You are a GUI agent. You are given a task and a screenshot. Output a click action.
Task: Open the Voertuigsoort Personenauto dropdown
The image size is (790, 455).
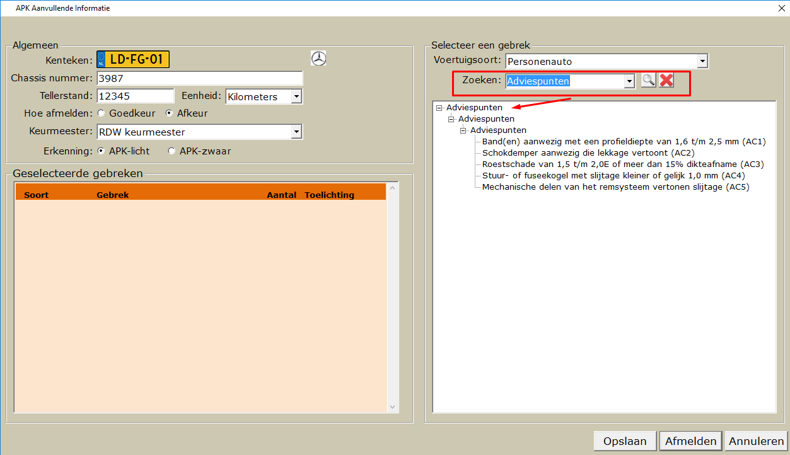[x=702, y=61]
